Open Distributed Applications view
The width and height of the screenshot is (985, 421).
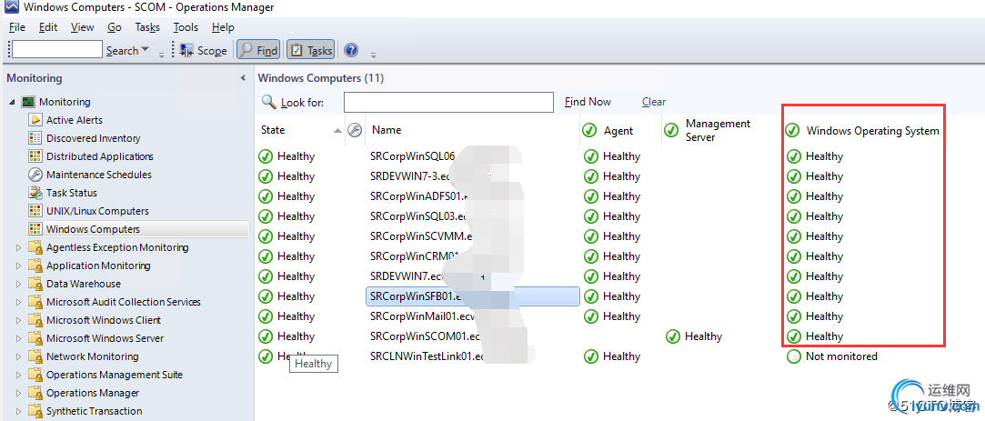point(100,155)
